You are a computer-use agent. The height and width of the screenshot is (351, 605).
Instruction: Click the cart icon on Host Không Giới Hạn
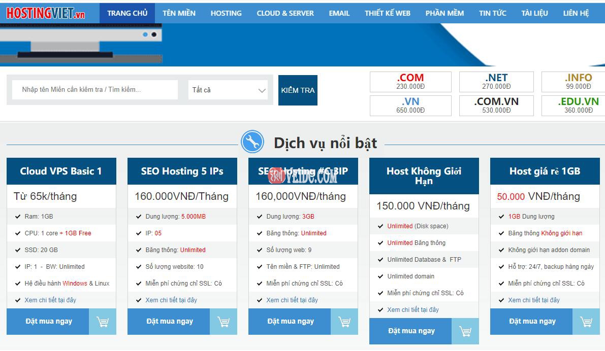(x=465, y=331)
